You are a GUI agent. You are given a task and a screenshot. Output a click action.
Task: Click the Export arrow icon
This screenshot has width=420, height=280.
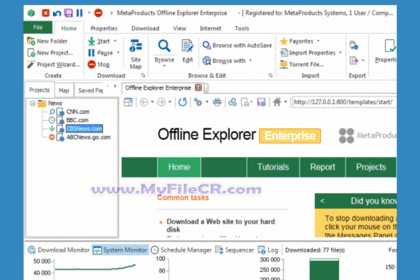click(x=353, y=60)
